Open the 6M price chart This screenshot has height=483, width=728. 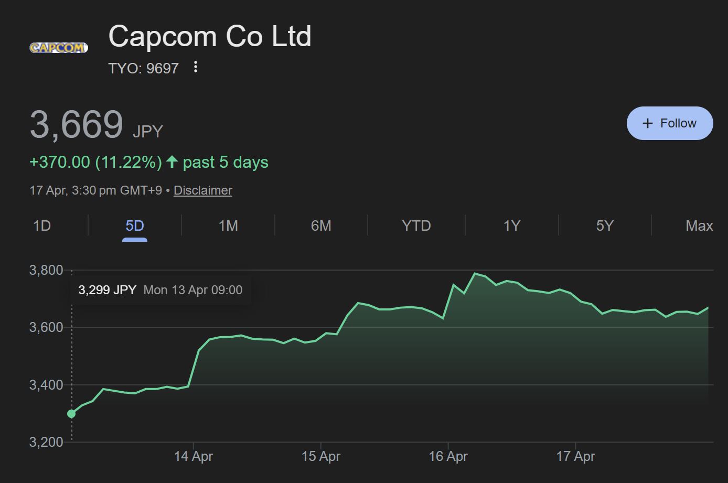(x=321, y=226)
